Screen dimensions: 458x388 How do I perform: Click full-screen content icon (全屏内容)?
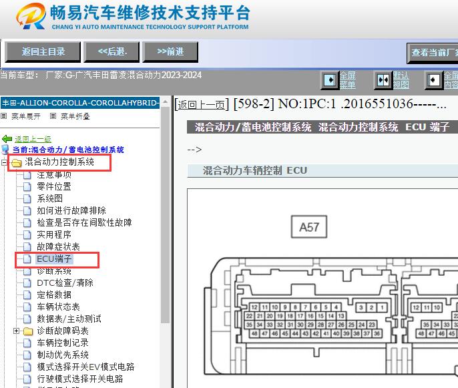tap(433, 79)
